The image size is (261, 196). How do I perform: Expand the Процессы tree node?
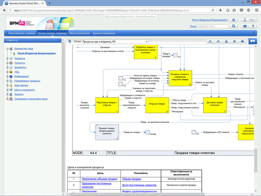point(7,59)
